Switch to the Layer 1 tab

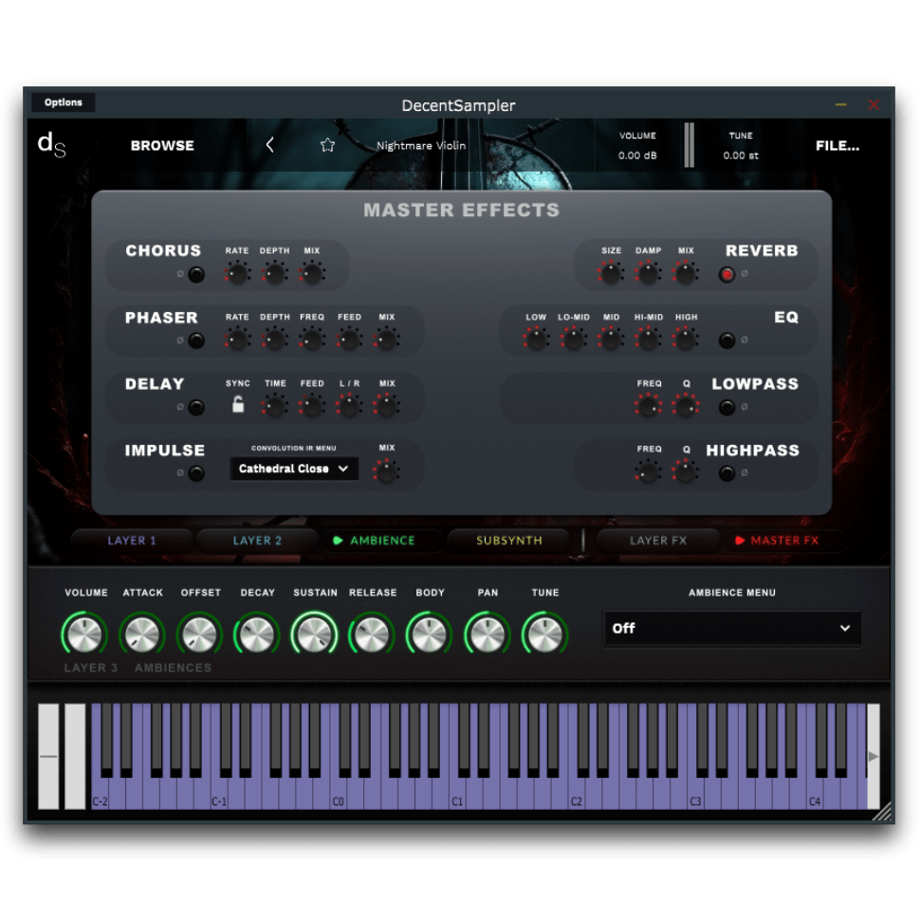coord(132,541)
